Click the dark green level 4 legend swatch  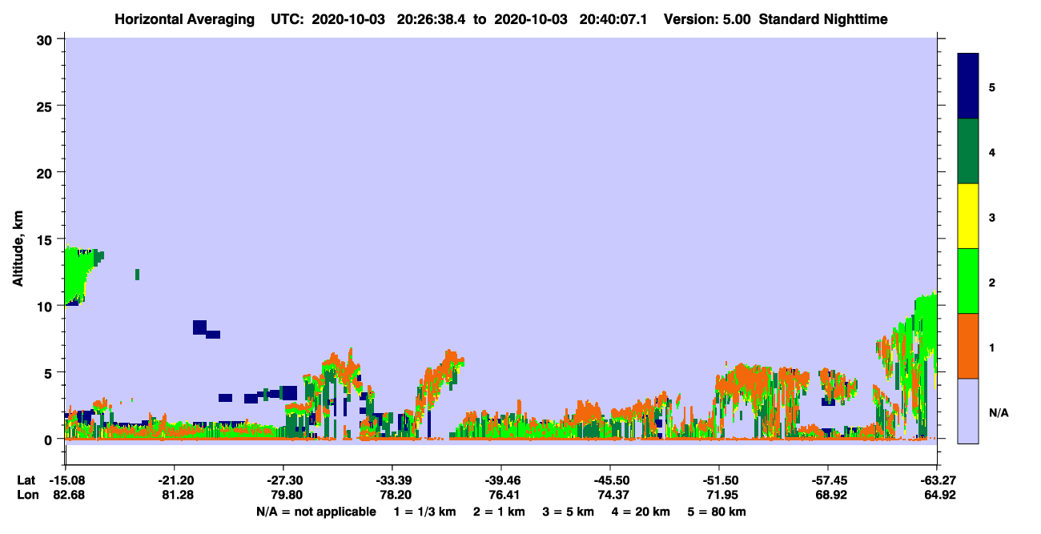pyautogui.click(x=968, y=151)
